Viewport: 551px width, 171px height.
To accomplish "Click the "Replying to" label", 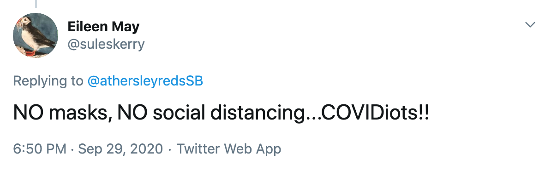I will (48, 81).
